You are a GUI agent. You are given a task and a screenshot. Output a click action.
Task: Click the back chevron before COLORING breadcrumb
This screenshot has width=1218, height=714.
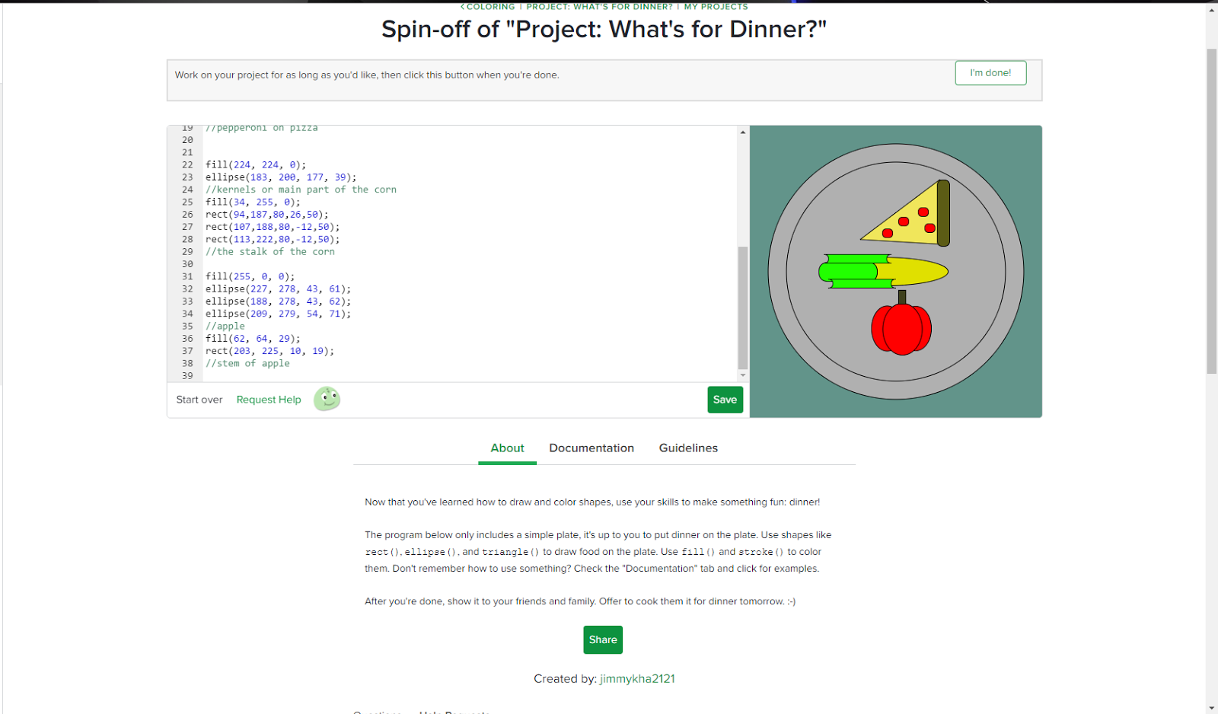(x=463, y=6)
